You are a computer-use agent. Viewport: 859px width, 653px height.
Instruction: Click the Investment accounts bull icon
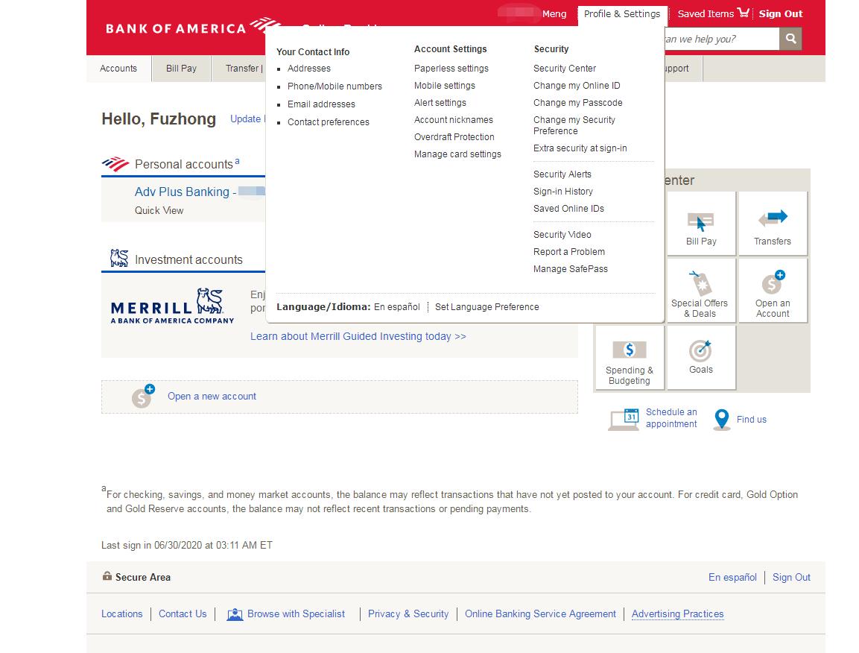(x=119, y=258)
